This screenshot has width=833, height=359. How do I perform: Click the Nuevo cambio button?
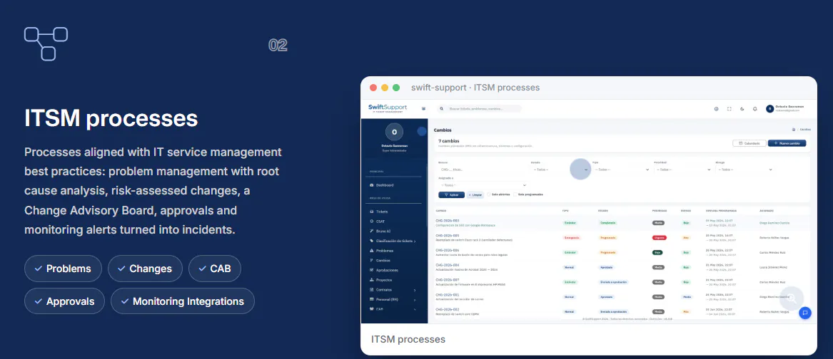click(x=787, y=143)
